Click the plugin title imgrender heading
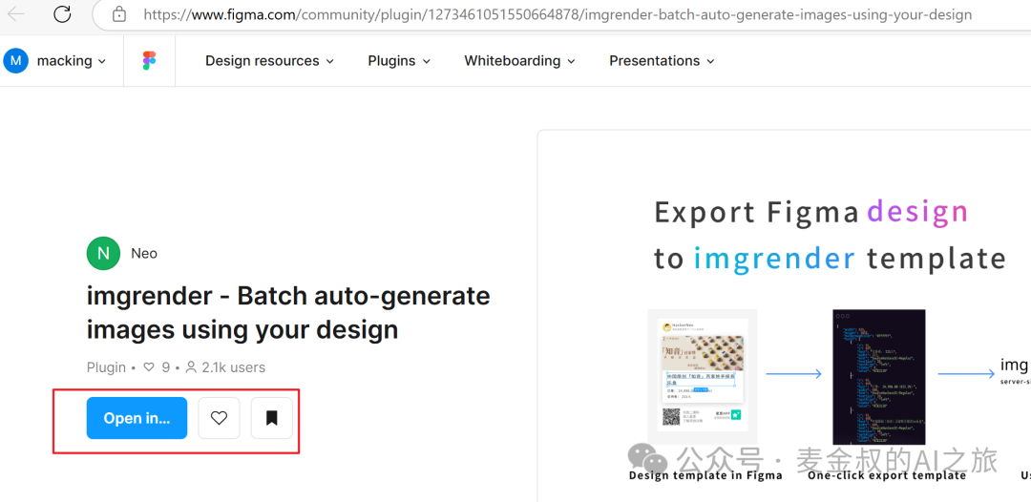1031x502 pixels. (288, 313)
